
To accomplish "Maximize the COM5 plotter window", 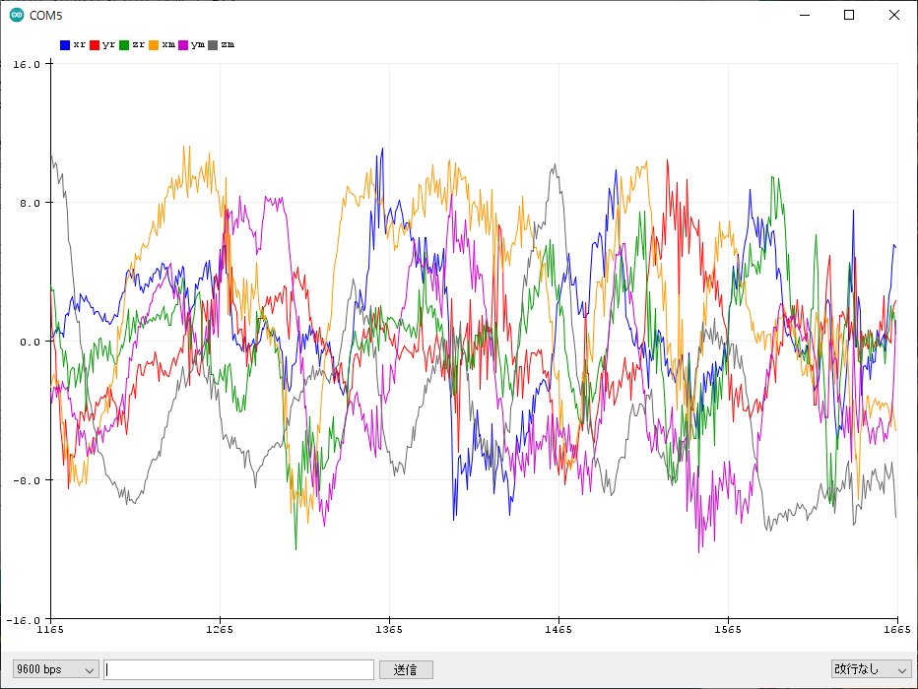I will coord(849,15).
